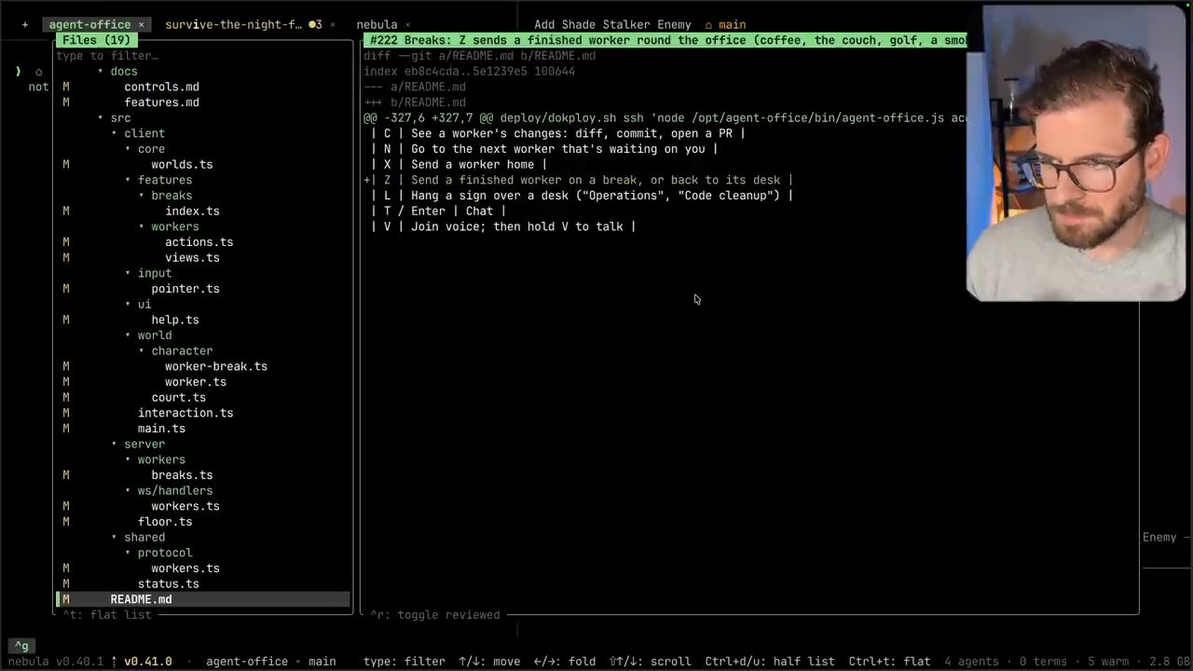Open status.ts file
This screenshot has width=1193, height=671.
[169, 584]
